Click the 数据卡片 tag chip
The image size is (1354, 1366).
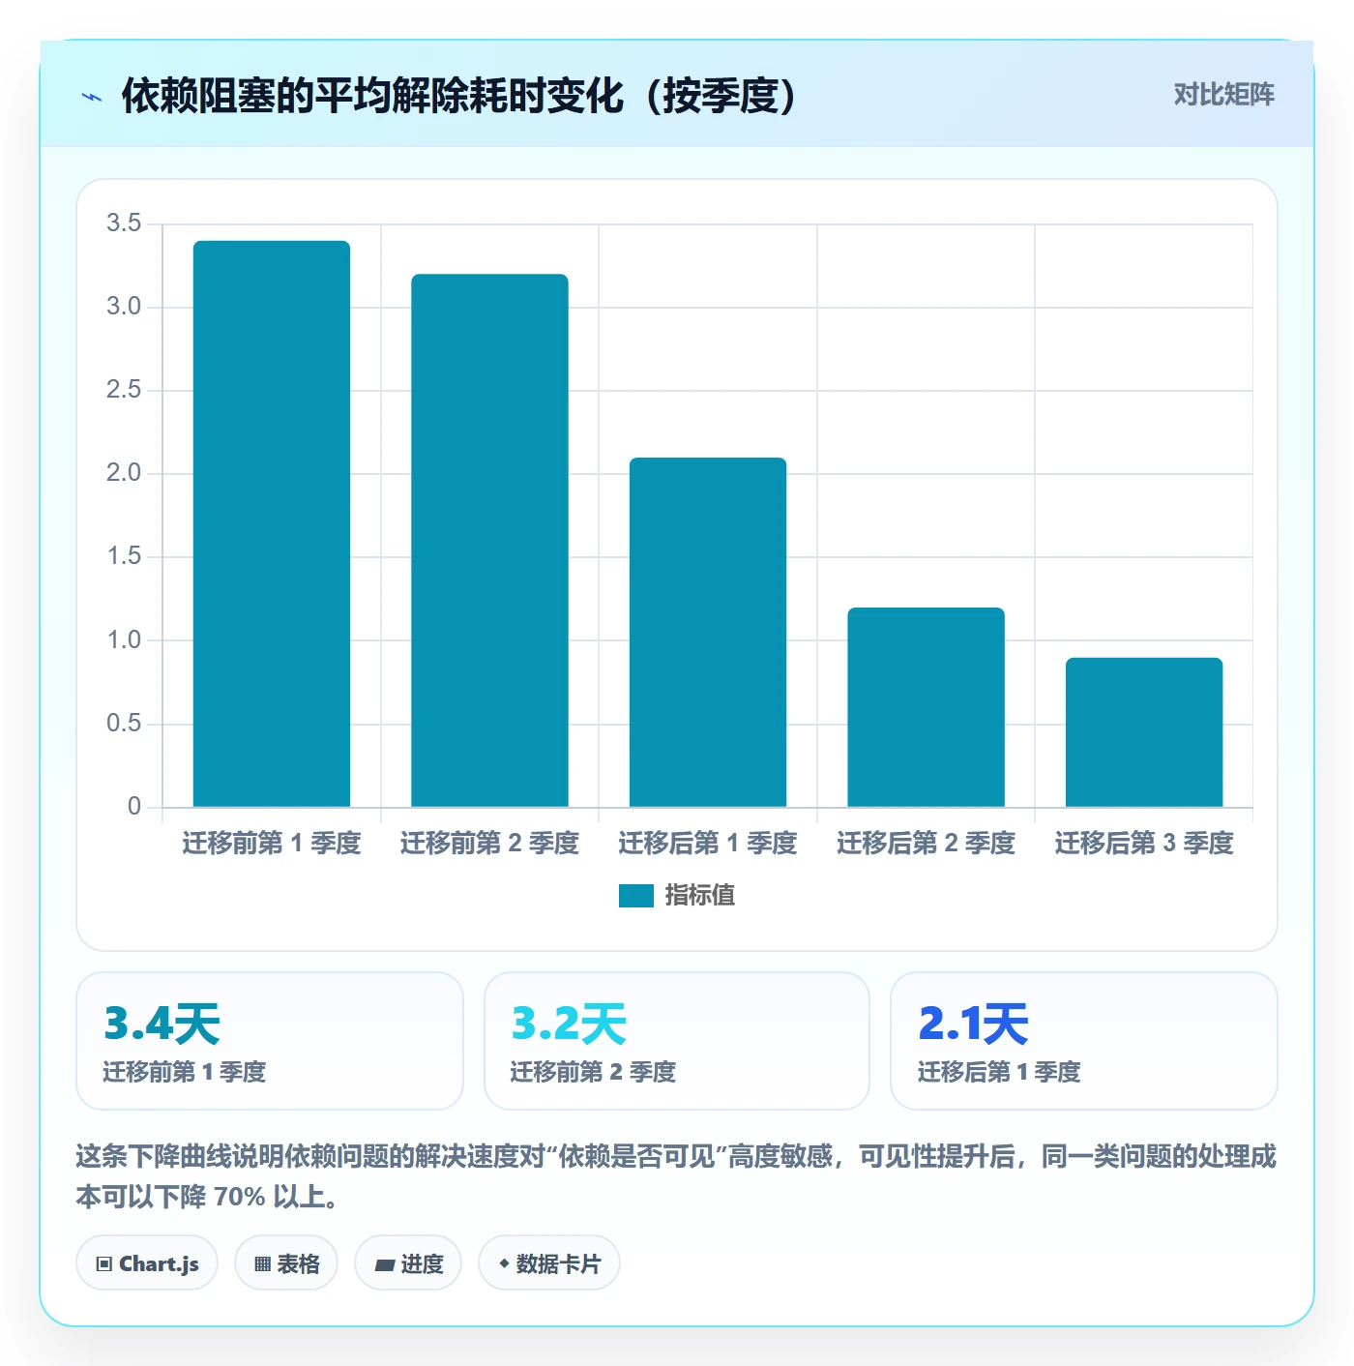pyautogui.click(x=549, y=1263)
